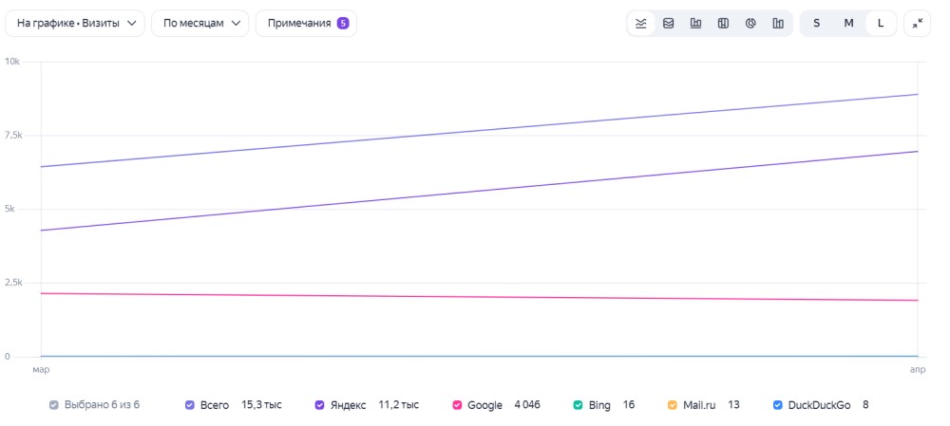This screenshot has width=950, height=426.
Task: Set chart size to M
Action: pyautogui.click(x=848, y=24)
